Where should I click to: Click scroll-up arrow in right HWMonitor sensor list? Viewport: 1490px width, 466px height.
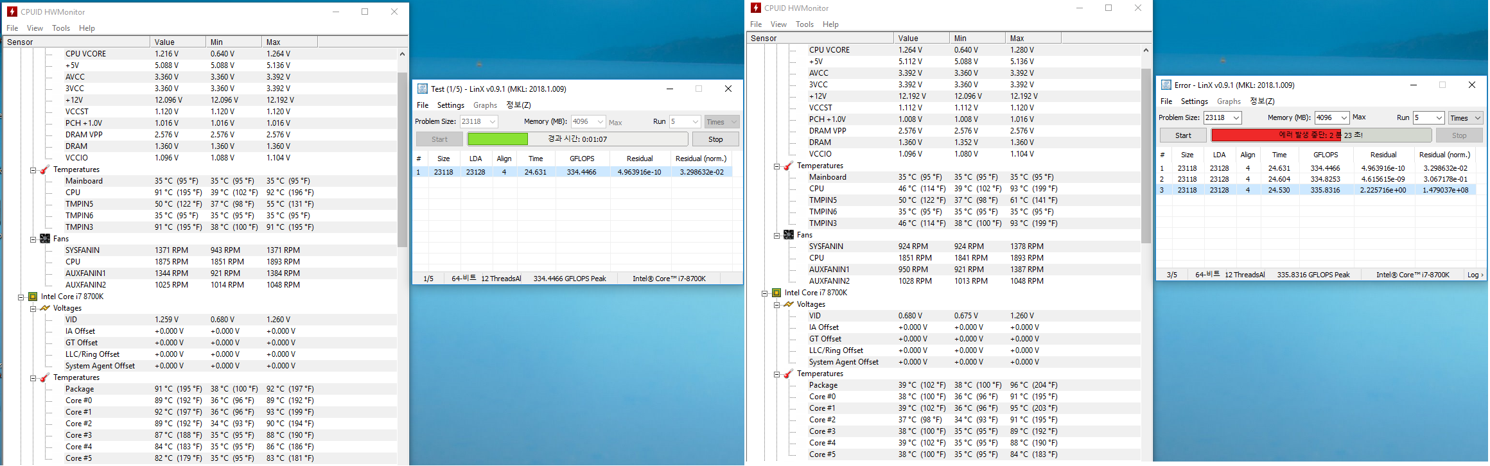[x=1146, y=50]
